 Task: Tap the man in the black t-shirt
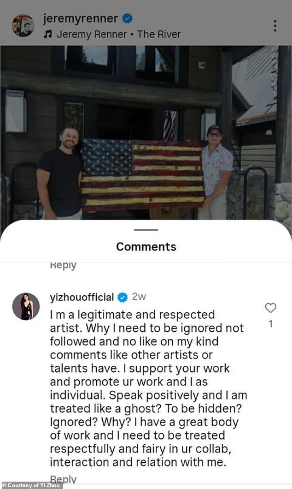[60, 175]
